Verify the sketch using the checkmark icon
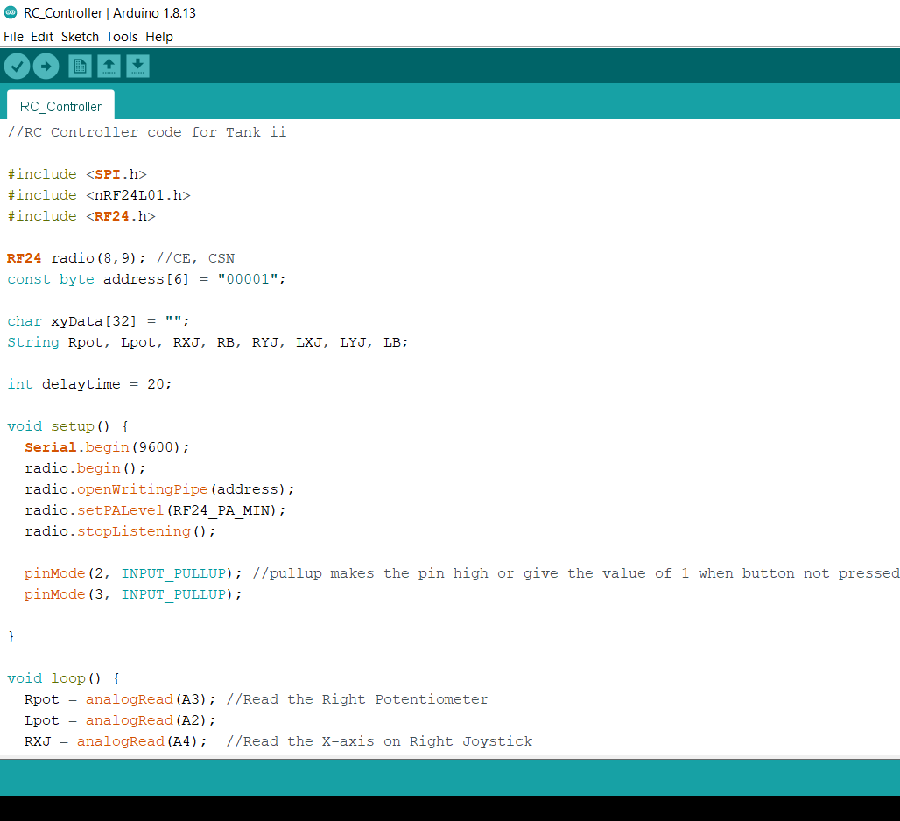 pyautogui.click(x=17, y=66)
